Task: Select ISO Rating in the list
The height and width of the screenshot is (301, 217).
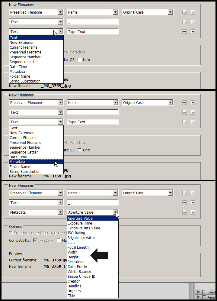Action: coord(76,233)
